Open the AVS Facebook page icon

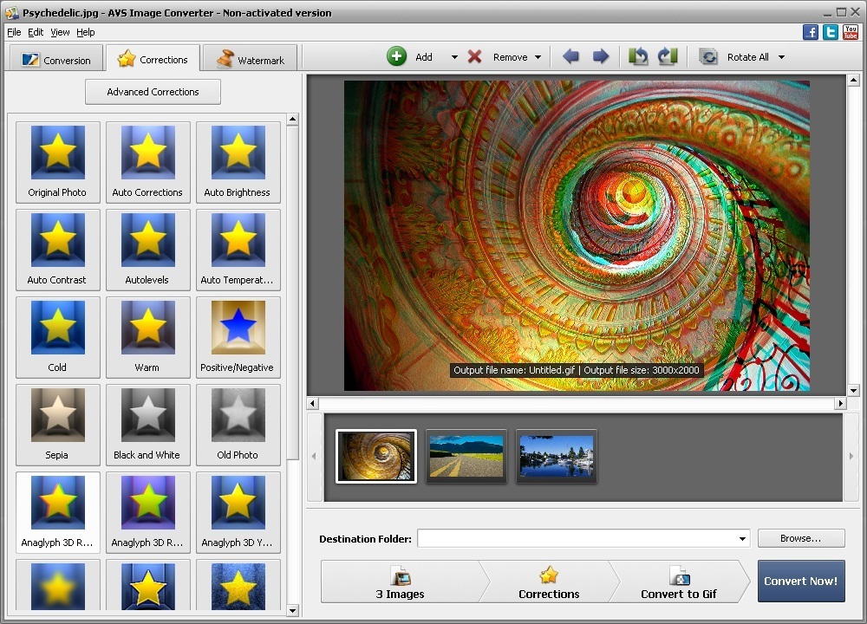pyautogui.click(x=810, y=31)
